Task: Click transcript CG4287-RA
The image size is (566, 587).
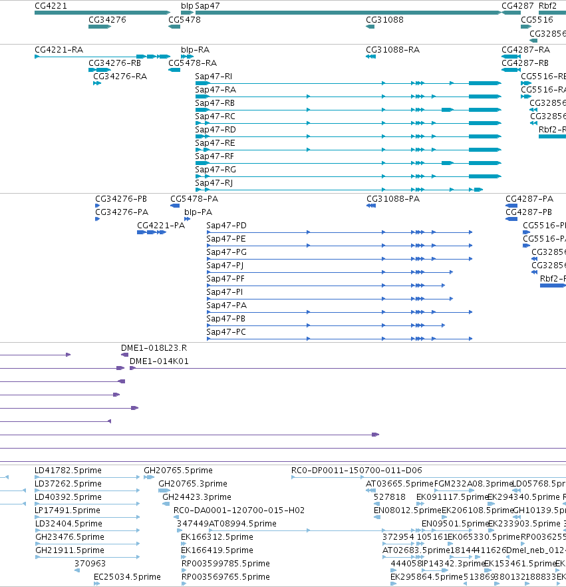Action: [525, 50]
